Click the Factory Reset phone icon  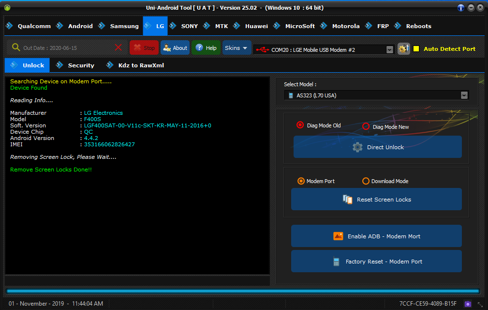pos(336,262)
